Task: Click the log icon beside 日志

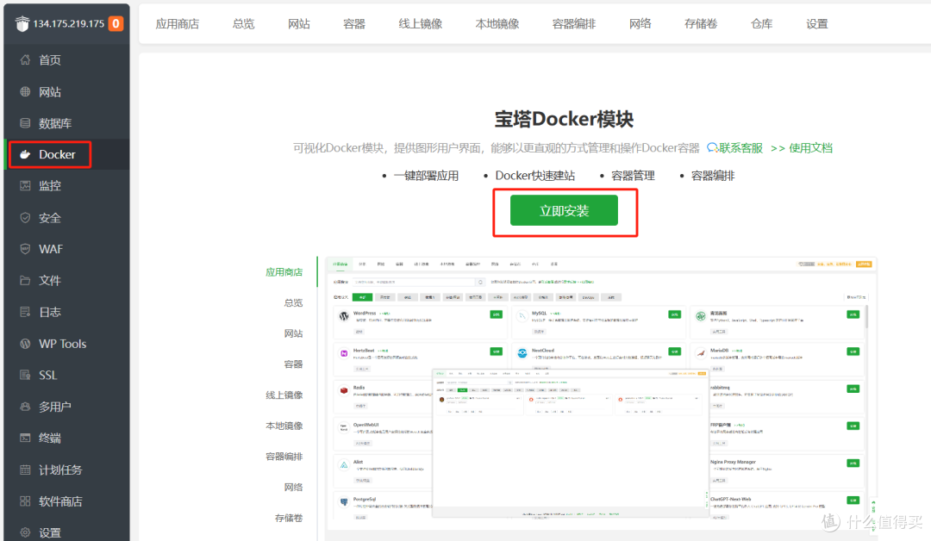Action: click(25, 312)
